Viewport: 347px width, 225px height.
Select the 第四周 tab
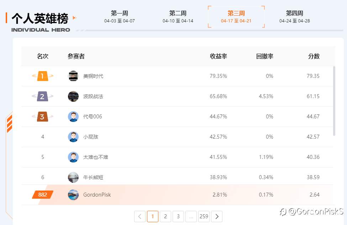(294, 17)
